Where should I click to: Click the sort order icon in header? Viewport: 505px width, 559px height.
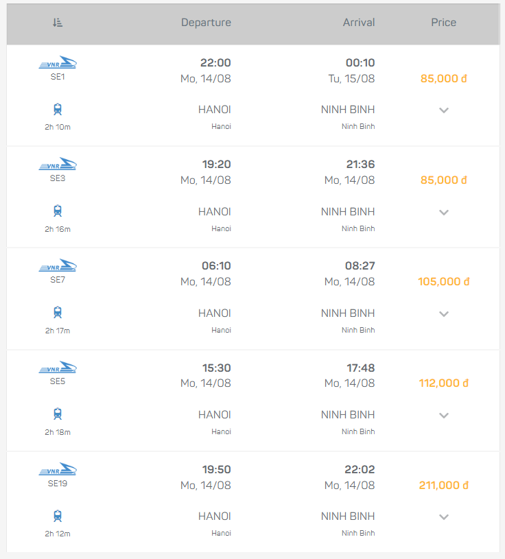[x=58, y=23]
